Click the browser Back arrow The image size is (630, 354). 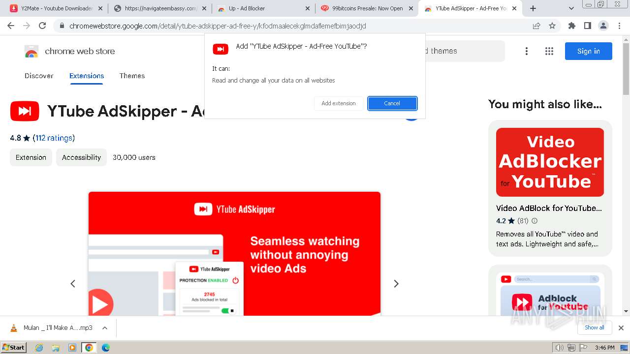(11, 26)
